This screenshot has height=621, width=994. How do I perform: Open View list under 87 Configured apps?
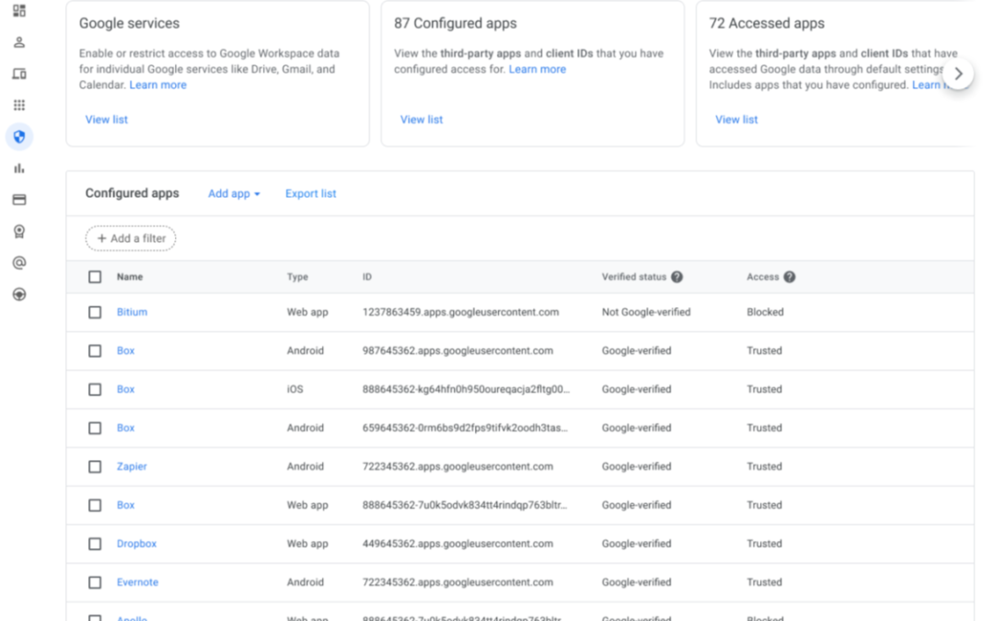tap(422, 120)
